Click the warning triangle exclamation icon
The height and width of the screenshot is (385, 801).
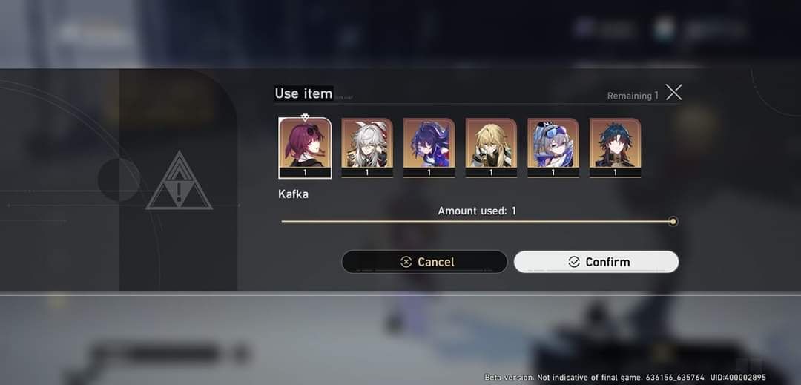pos(179,181)
